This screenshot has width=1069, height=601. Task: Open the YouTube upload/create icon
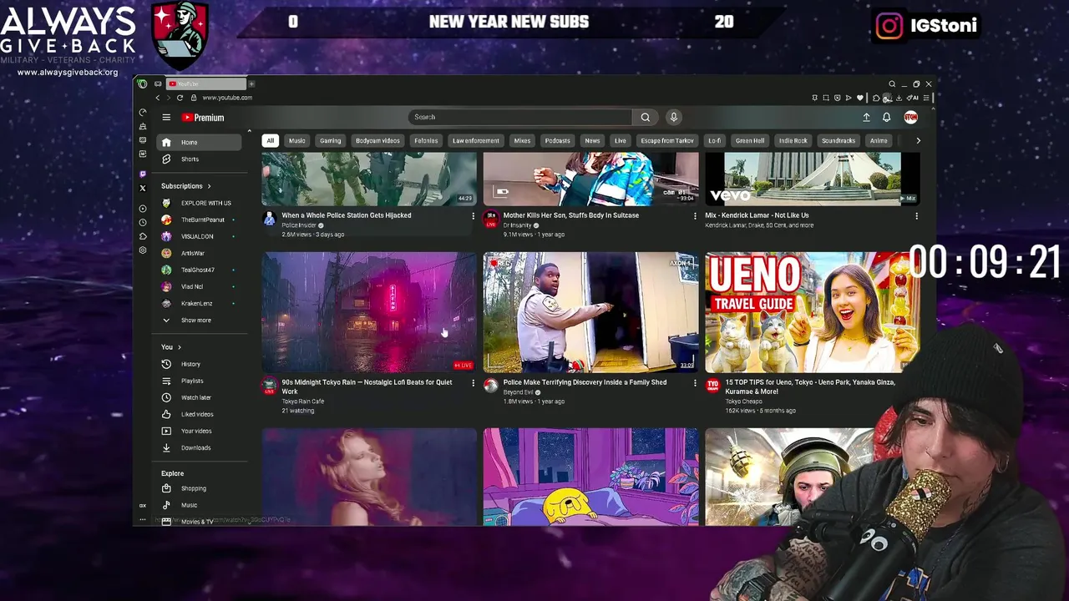(866, 118)
